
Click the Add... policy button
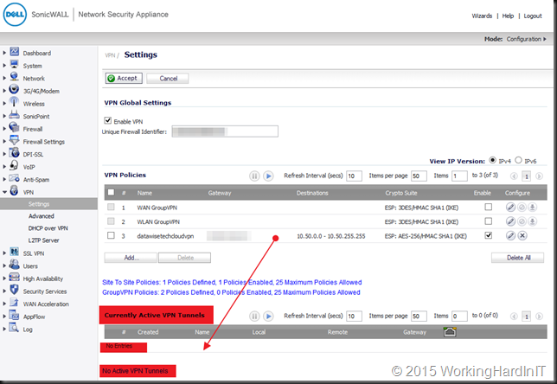click(x=131, y=258)
